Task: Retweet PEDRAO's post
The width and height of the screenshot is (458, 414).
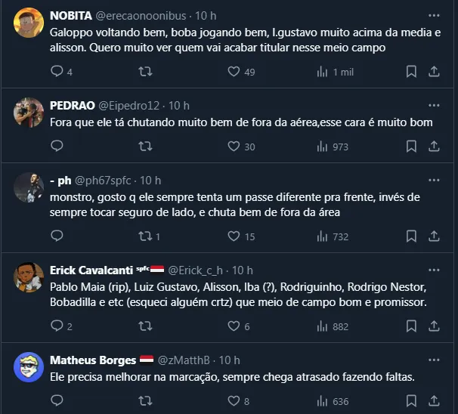Action: pyautogui.click(x=147, y=147)
